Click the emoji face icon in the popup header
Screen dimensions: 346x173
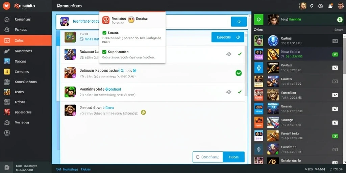(x=131, y=20)
